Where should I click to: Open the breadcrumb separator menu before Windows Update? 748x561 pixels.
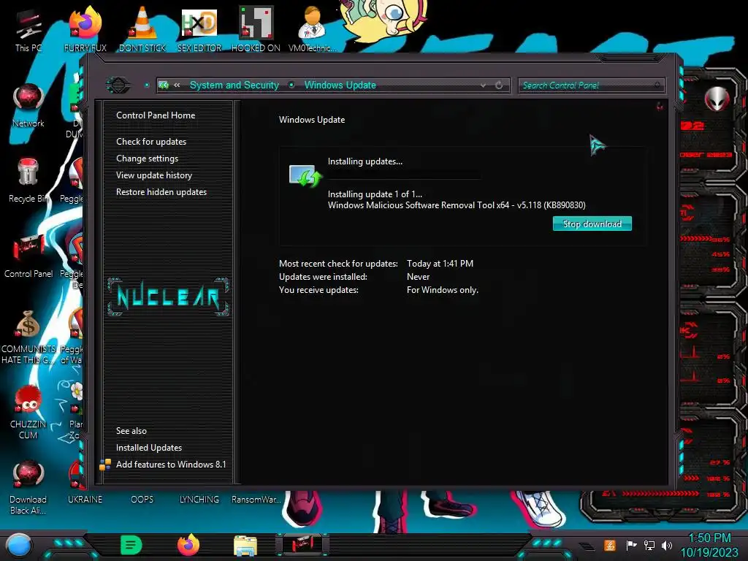pyautogui.click(x=291, y=85)
